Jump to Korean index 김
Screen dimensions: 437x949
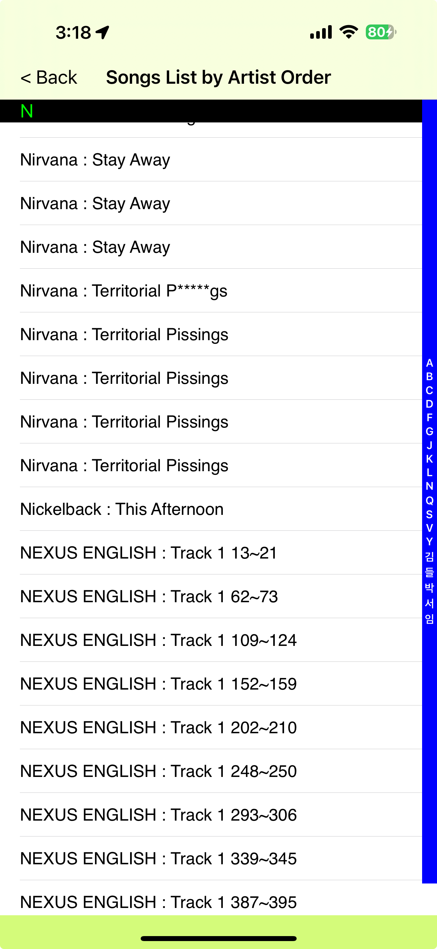click(x=429, y=556)
